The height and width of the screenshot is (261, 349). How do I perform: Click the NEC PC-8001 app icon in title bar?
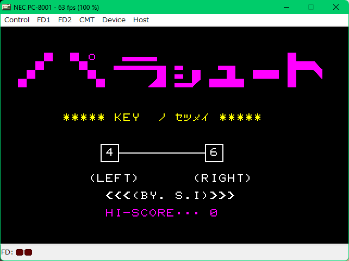(x=6, y=8)
